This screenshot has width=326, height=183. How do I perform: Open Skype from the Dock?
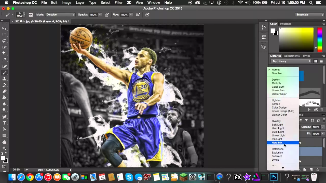[129, 177]
